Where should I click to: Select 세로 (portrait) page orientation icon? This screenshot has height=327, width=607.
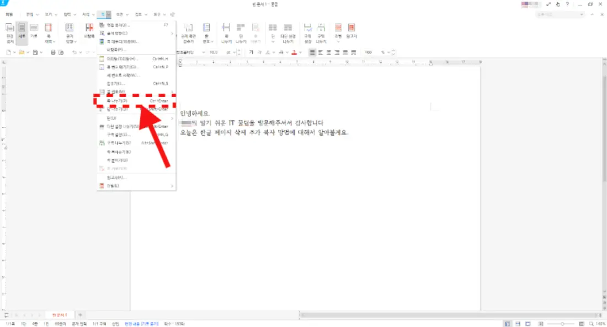coord(22,33)
